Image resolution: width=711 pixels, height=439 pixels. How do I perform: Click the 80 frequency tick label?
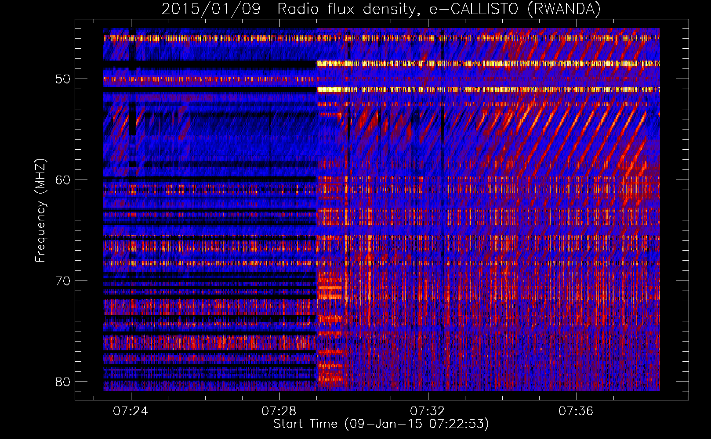point(63,382)
